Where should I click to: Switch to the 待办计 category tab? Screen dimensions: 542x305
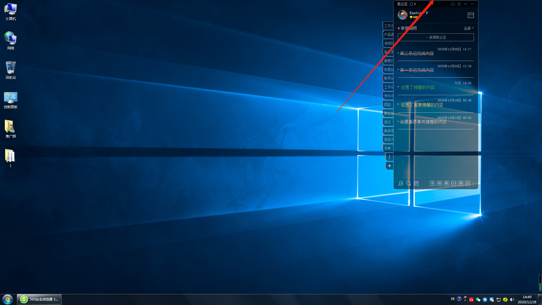[x=388, y=96]
